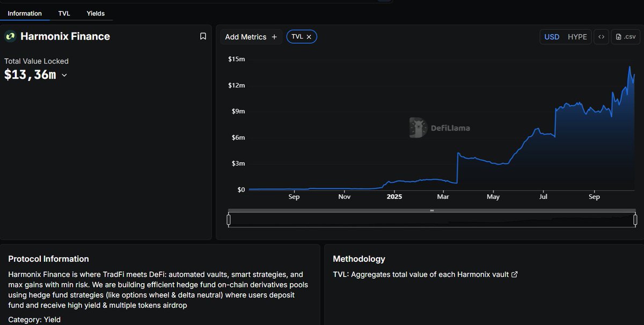Switch chart currency to USD
This screenshot has height=325, width=644.
(x=552, y=37)
